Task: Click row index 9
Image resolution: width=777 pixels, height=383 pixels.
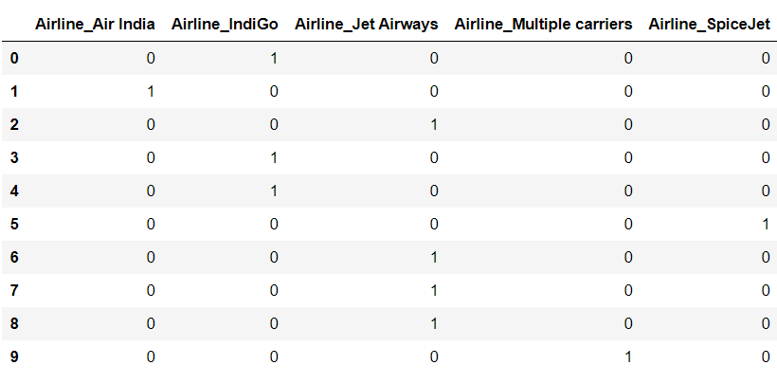Action: click(14, 357)
